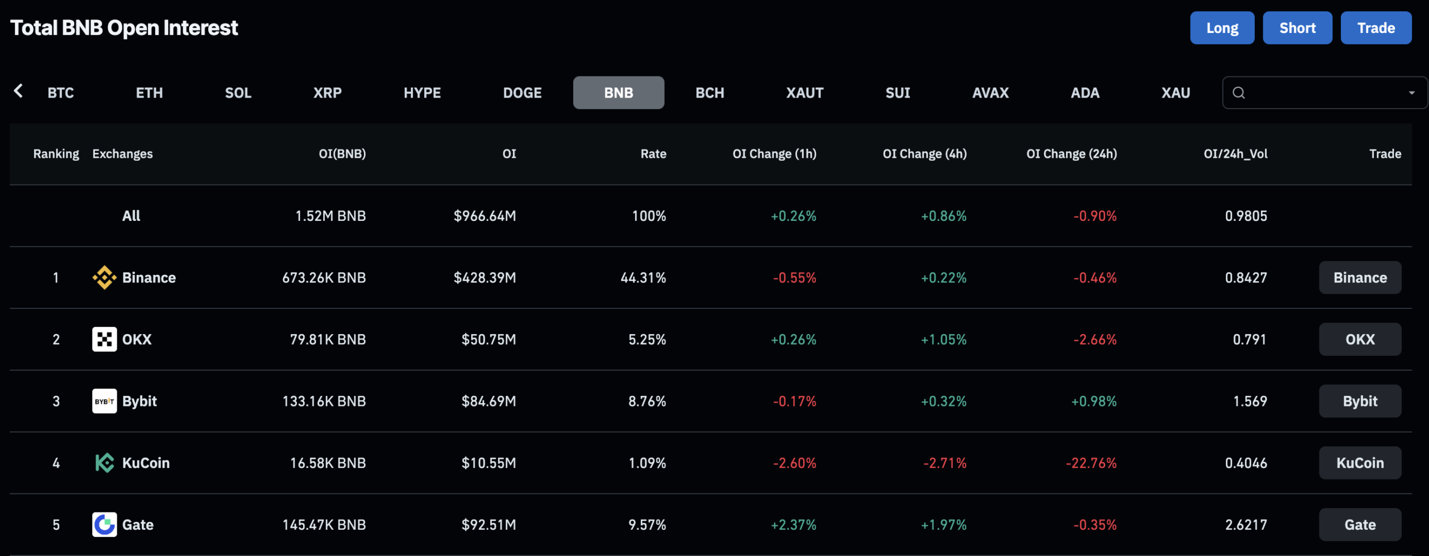Click the OKX exchange name

(137, 339)
